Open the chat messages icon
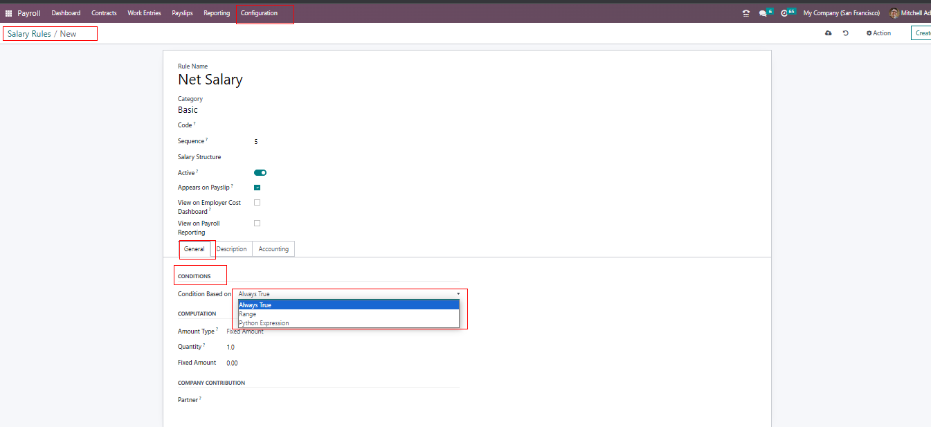931x427 pixels. [x=763, y=13]
